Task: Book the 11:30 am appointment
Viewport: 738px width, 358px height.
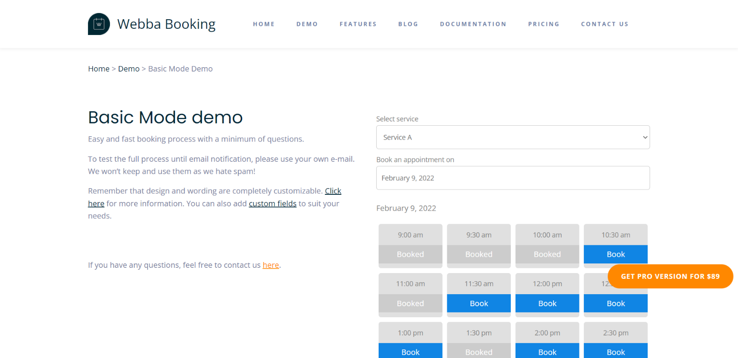Action: tap(479, 303)
